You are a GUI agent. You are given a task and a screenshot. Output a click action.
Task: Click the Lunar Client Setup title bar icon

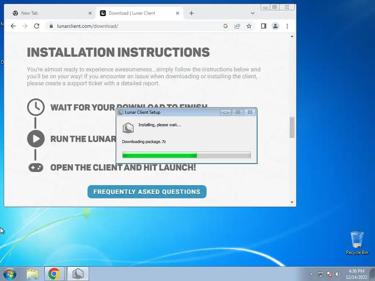click(x=120, y=112)
